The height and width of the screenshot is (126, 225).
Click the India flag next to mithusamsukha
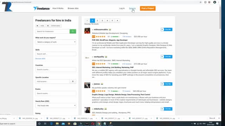110,29
